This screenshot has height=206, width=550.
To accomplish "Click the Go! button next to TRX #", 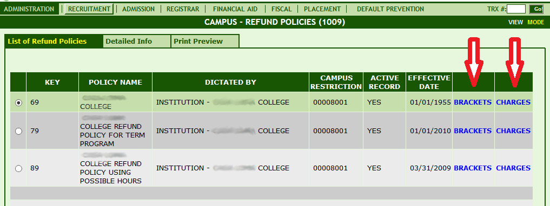I will click(536, 9).
